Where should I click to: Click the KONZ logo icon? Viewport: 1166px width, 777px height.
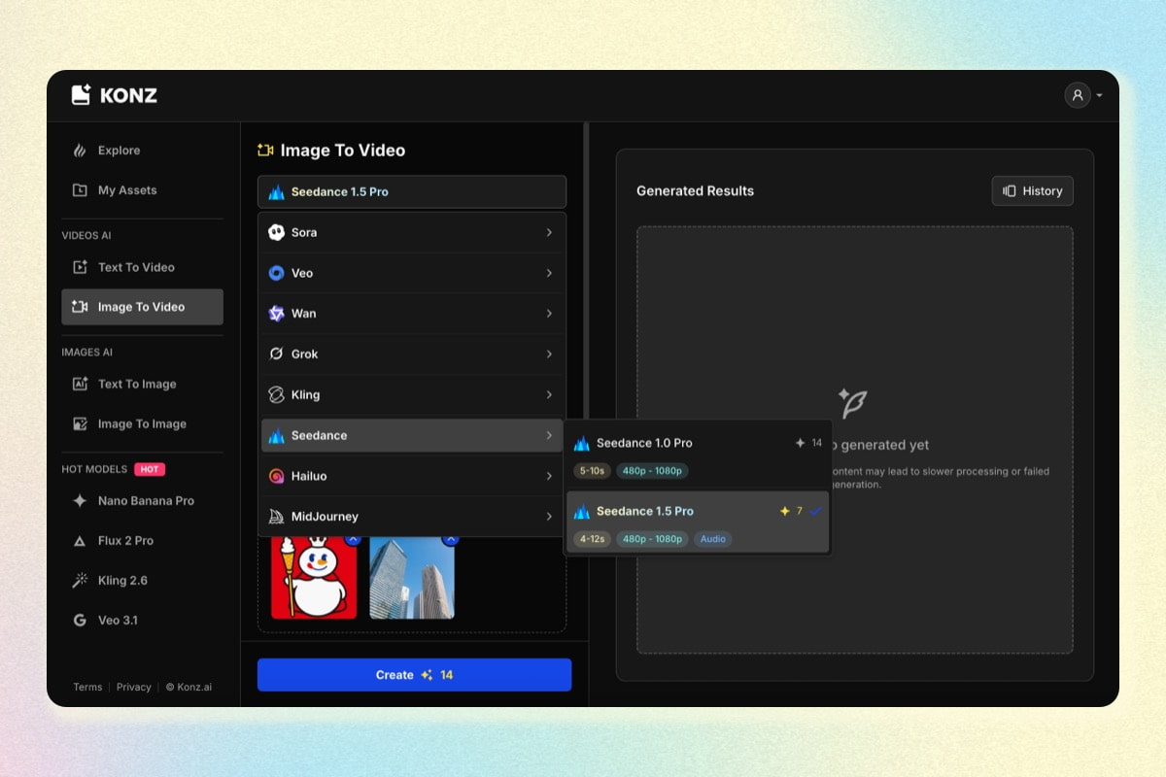click(81, 94)
